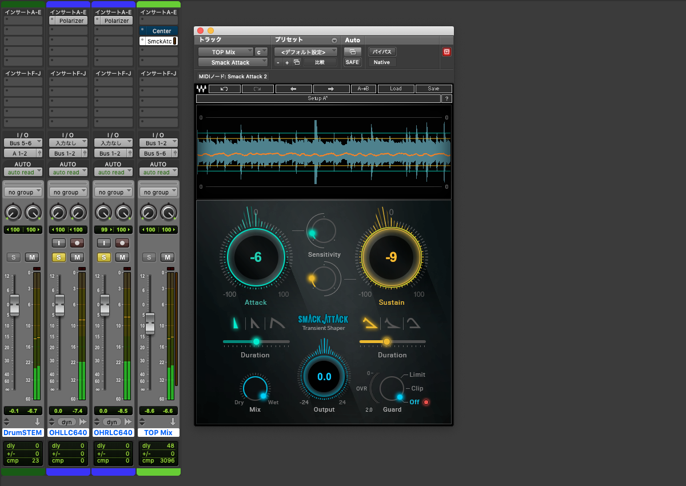The image size is (686, 486).
Task: Click the Dry/Wet Mix knob
Action: point(255,388)
